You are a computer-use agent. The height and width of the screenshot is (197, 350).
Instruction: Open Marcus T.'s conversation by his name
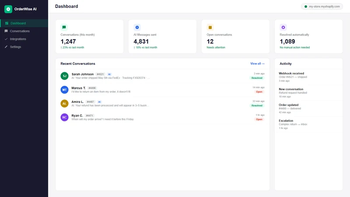78,88
